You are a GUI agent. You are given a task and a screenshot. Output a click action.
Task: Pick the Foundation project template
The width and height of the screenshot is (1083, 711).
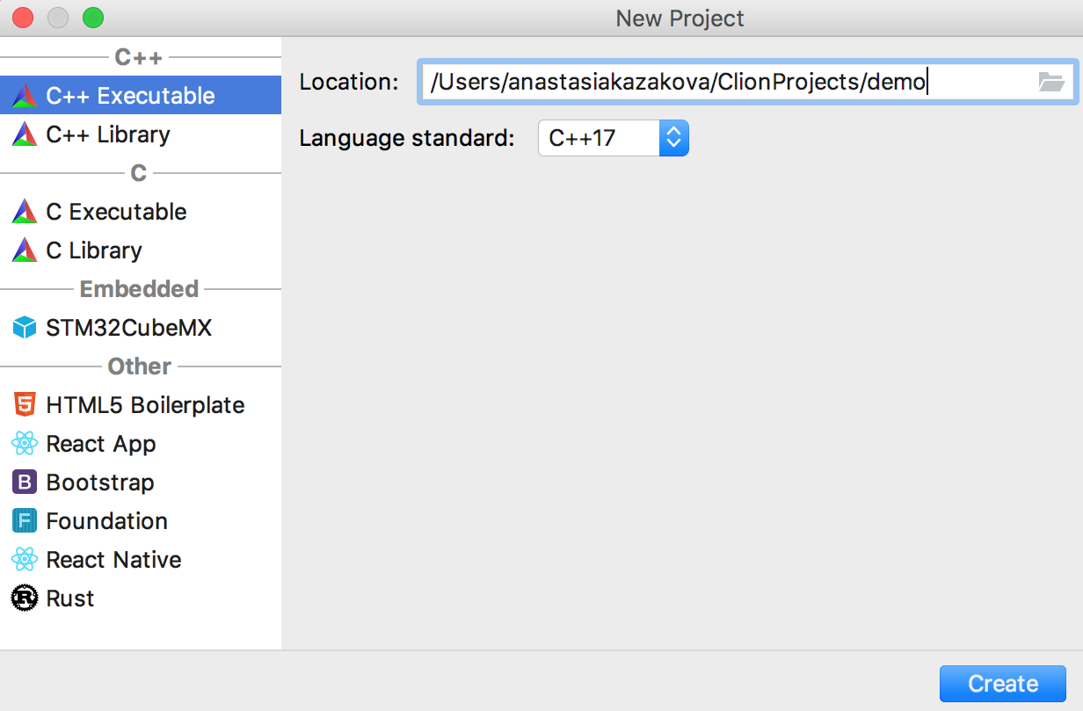(x=106, y=521)
